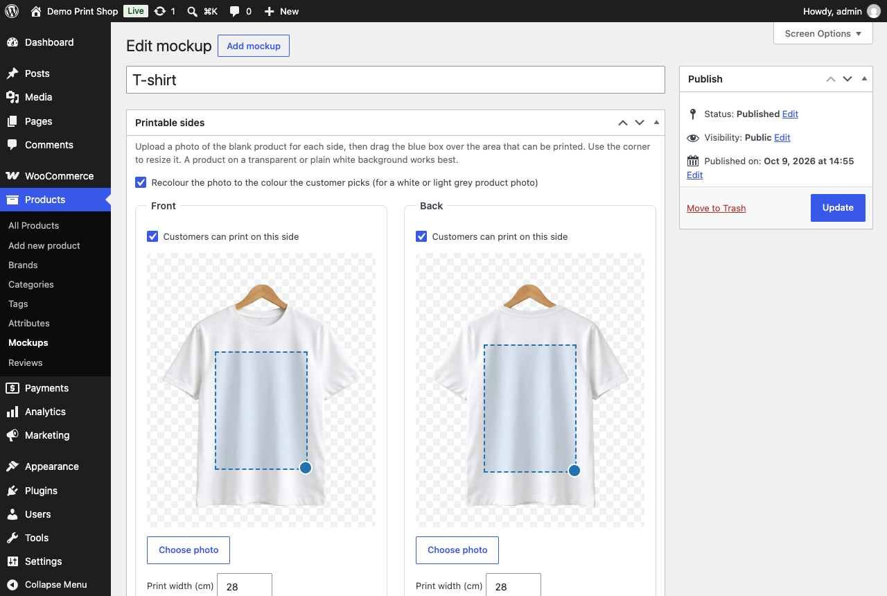Click the plus icon beside New
The image size is (887, 596).
(x=270, y=11)
